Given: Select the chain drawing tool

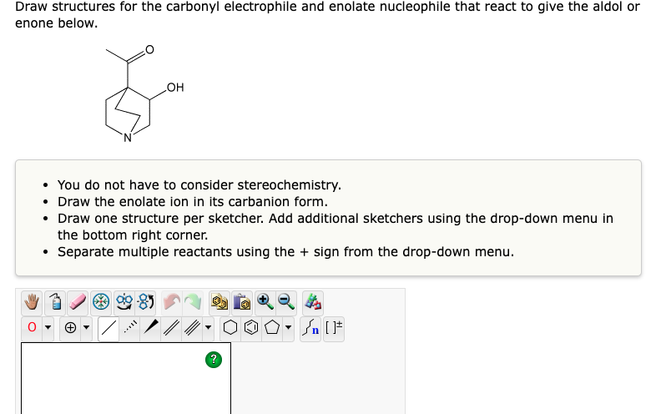Looking at the screenshot, I should click(x=310, y=327).
